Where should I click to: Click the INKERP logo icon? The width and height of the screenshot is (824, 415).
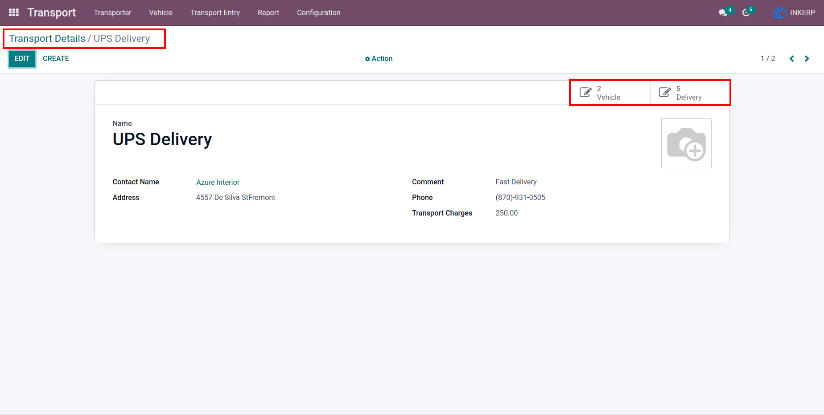[x=780, y=13]
